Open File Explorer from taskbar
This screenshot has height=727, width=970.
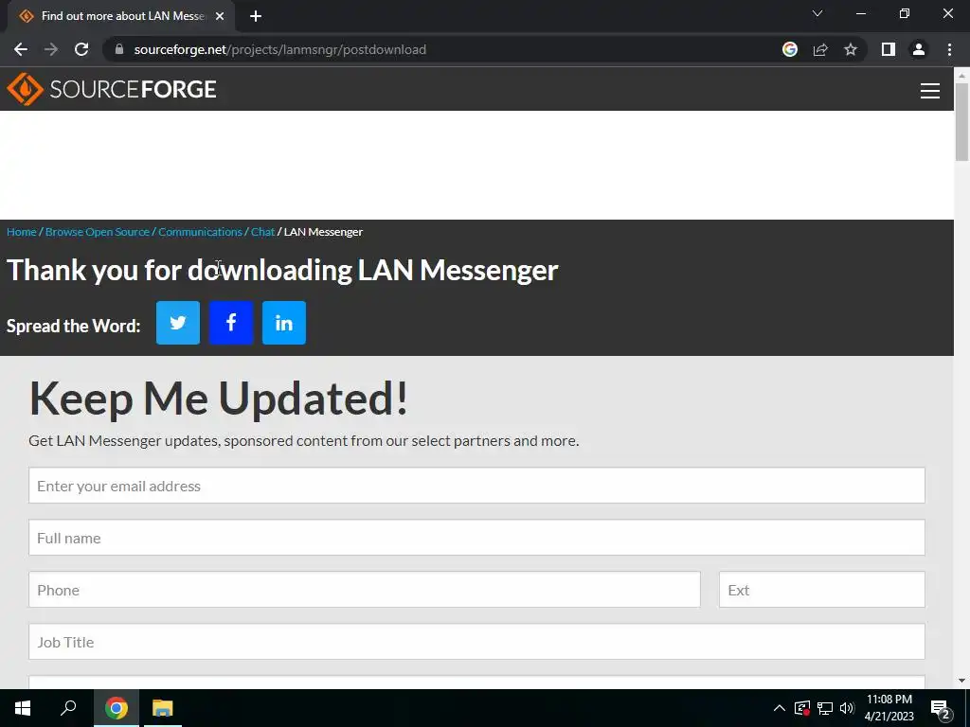pyautogui.click(x=163, y=708)
